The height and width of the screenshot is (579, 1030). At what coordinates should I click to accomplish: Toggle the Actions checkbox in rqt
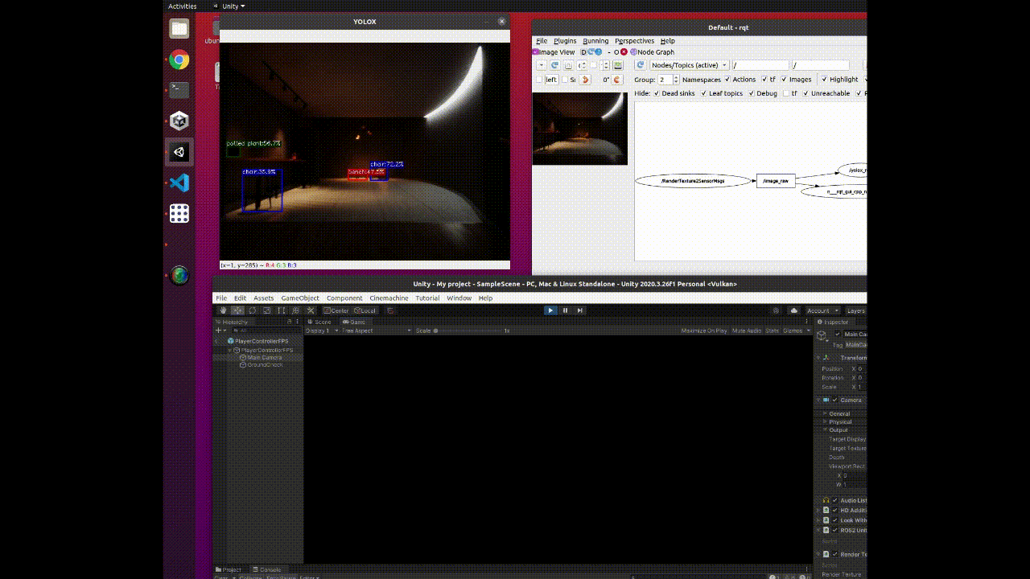pos(727,80)
